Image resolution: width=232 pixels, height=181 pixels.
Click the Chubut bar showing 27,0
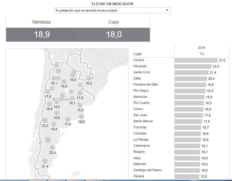coord(196,60)
